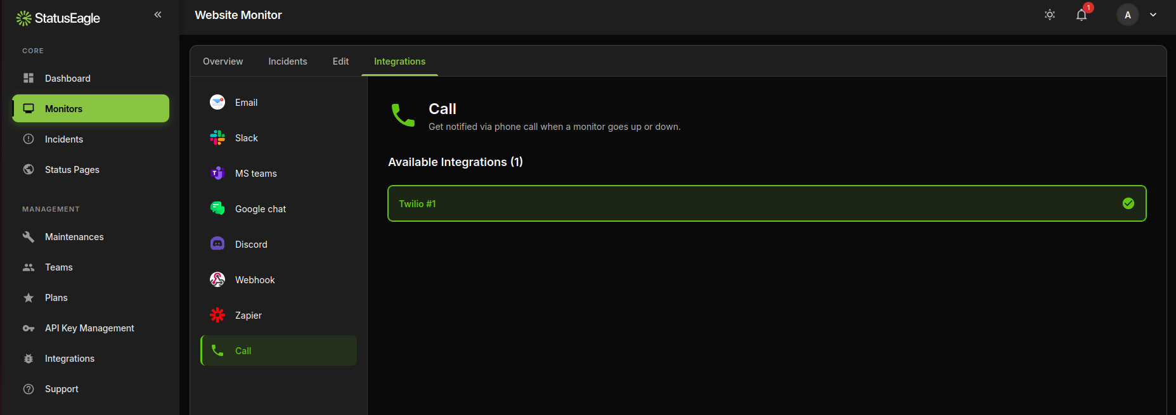The image size is (1176, 415).
Task: Click the Email integration icon
Action: [x=217, y=102]
